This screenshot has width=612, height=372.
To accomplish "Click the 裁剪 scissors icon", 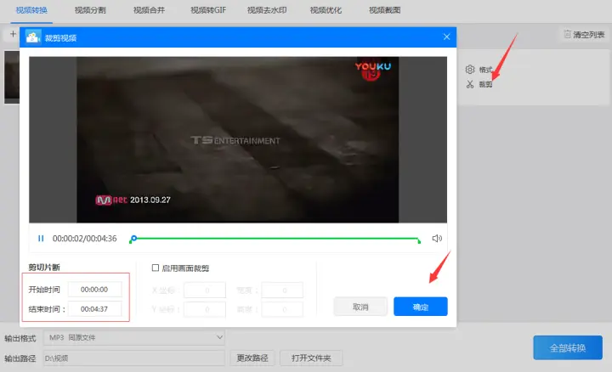I will click(470, 84).
